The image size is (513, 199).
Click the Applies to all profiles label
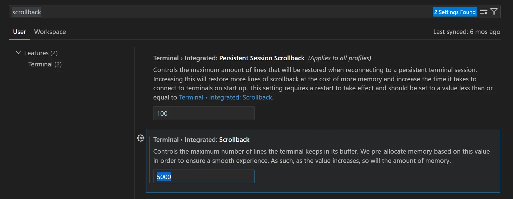click(340, 58)
